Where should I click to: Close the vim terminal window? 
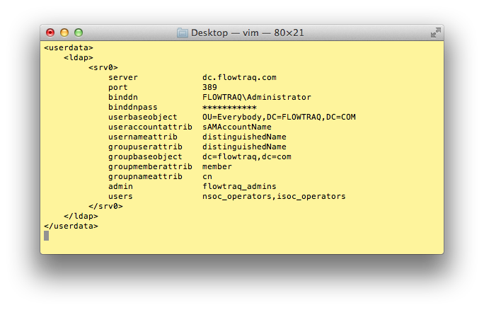50,33
